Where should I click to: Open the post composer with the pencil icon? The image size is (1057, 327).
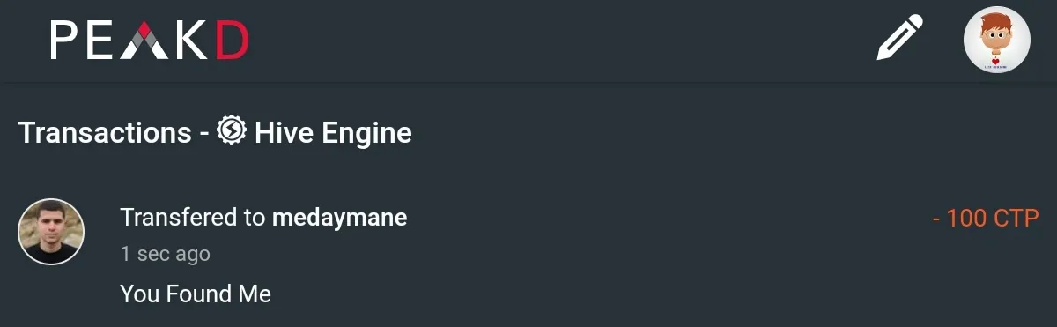click(899, 39)
